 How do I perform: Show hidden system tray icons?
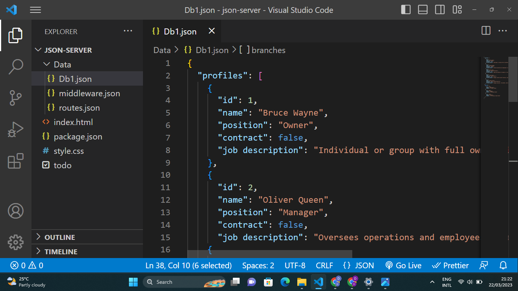pos(432,282)
